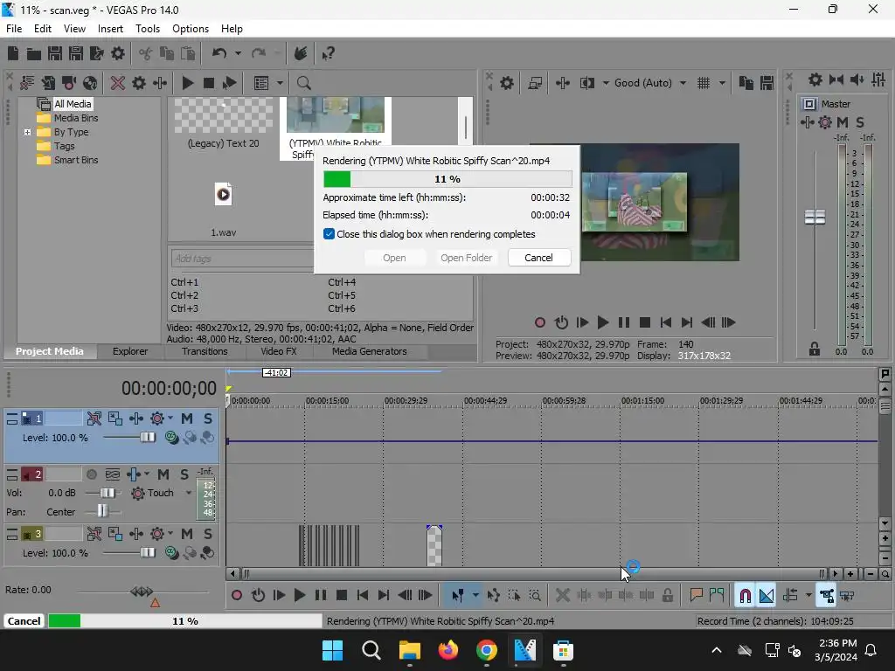895x671 pixels.
Task: Click the Save project icon
Action: pyautogui.click(x=55, y=53)
